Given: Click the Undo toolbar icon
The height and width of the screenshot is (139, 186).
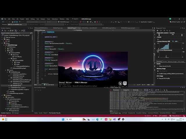Looking at the screenshot, I should coord(20,22).
